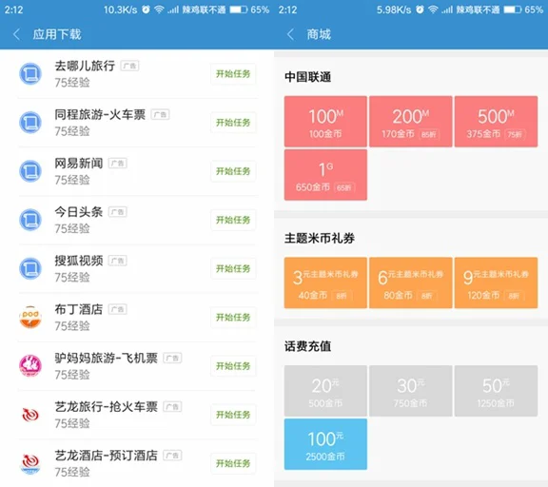This screenshot has height=487, width=548.
Task: Tap the 驴妈妈旅游 pink app icon
Action: 30,366
